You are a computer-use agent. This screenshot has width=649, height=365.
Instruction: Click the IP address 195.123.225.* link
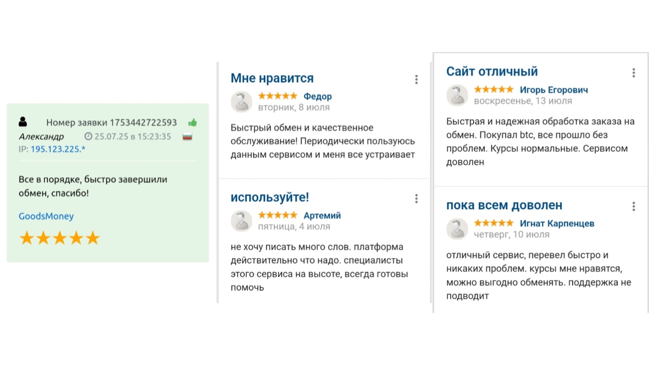pos(58,149)
